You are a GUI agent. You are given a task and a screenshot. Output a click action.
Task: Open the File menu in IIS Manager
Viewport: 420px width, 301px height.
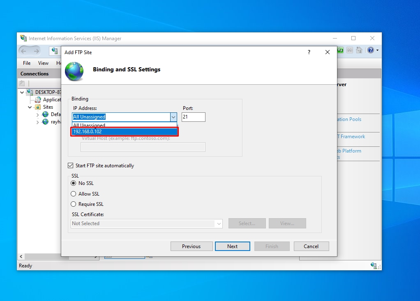pyautogui.click(x=27, y=63)
